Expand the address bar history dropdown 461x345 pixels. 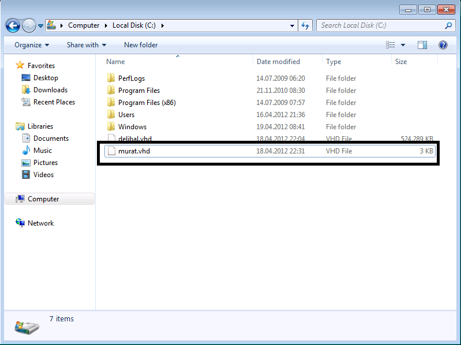coord(293,25)
